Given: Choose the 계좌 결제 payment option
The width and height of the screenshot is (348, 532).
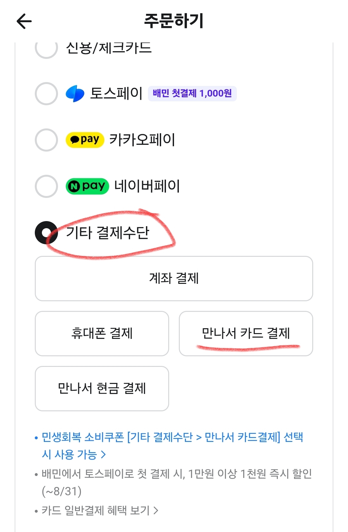Looking at the screenshot, I should [174, 278].
